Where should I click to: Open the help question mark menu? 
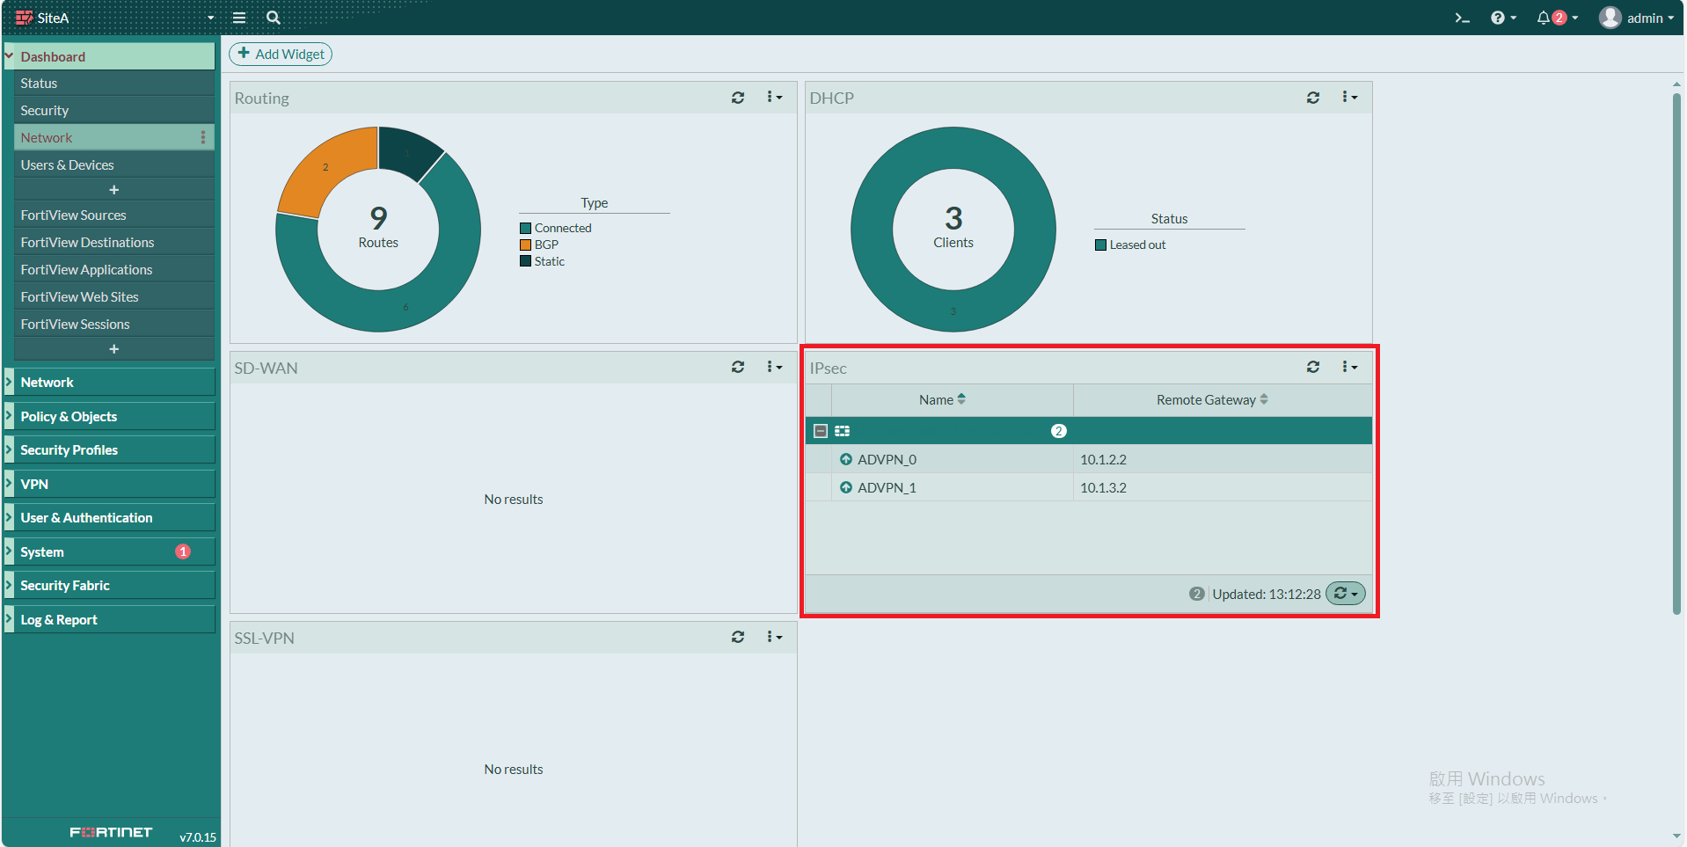[x=1503, y=18]
